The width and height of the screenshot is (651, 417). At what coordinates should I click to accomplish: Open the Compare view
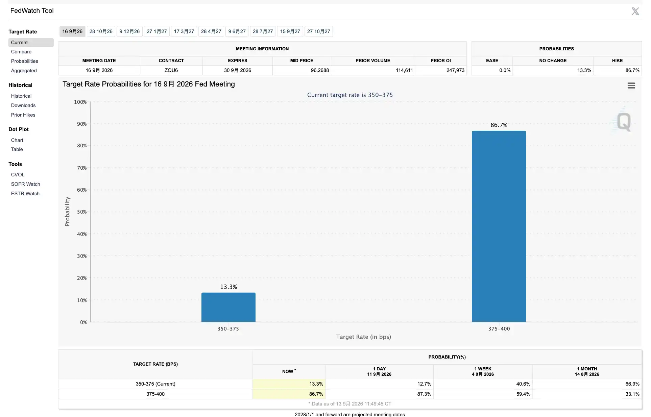click(21, 52)
